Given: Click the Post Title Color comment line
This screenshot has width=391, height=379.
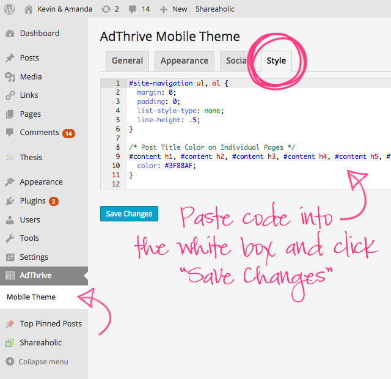Looking at the screenshot, I should click(x=212, y=147).
